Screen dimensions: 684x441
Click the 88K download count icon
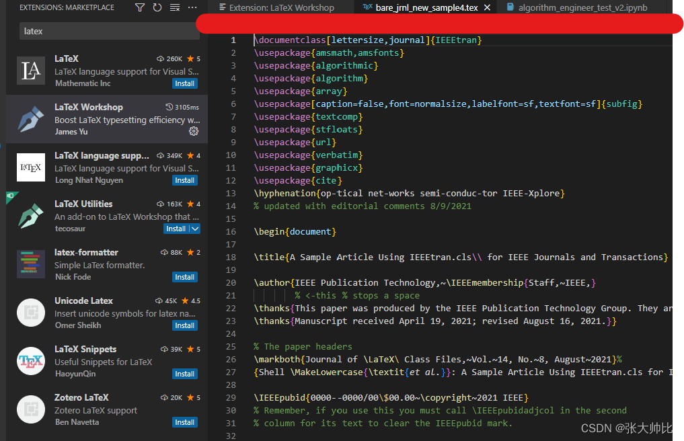point(164,253)
